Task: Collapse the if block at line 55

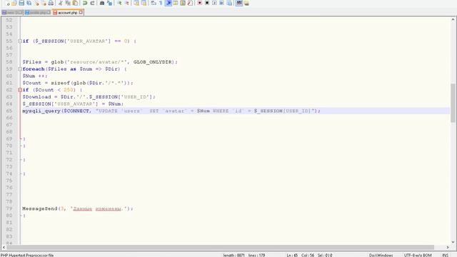Action: (x=20, y=41)
